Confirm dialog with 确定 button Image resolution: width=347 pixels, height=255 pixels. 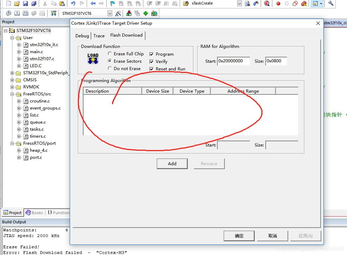(x=239, y=236)
